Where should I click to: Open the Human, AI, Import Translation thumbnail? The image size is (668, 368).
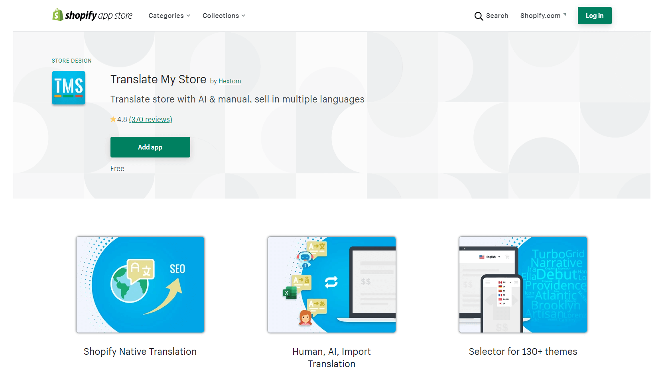(x=332, y=285)
